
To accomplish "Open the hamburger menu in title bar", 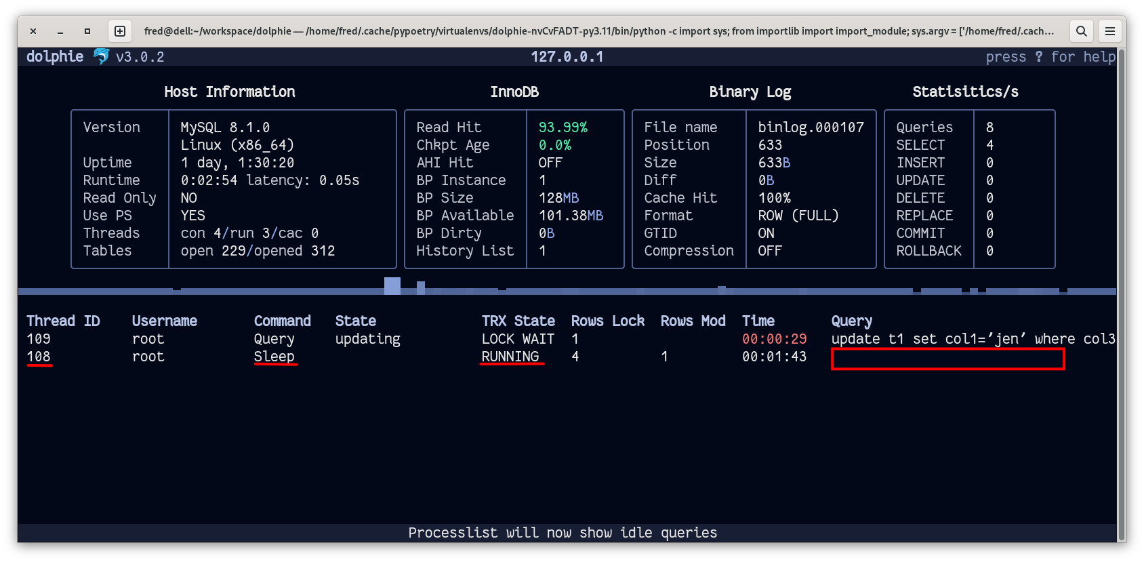I will [1109, 31].
